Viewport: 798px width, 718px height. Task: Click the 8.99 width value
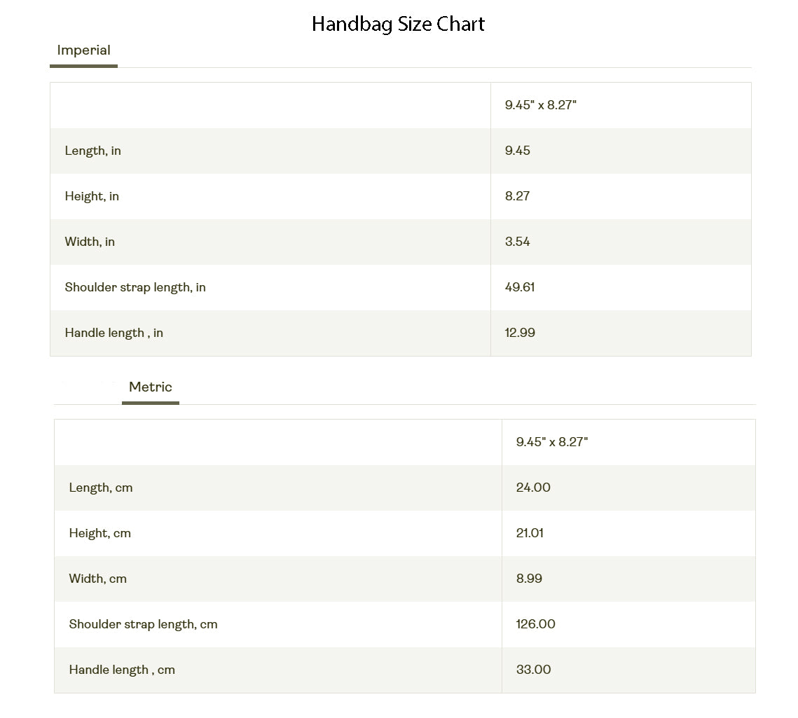point(528,579)
